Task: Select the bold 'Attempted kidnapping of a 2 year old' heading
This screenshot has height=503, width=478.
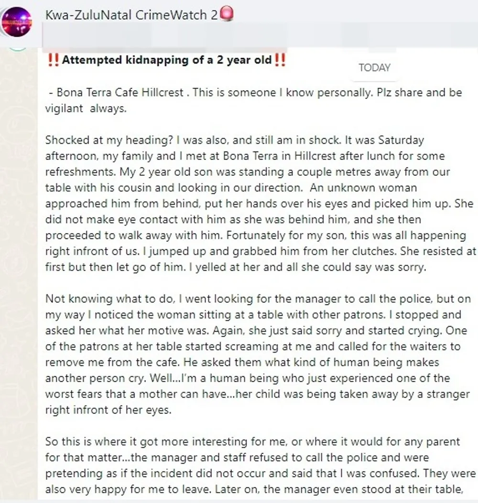Action: click(x=167, y=60)
